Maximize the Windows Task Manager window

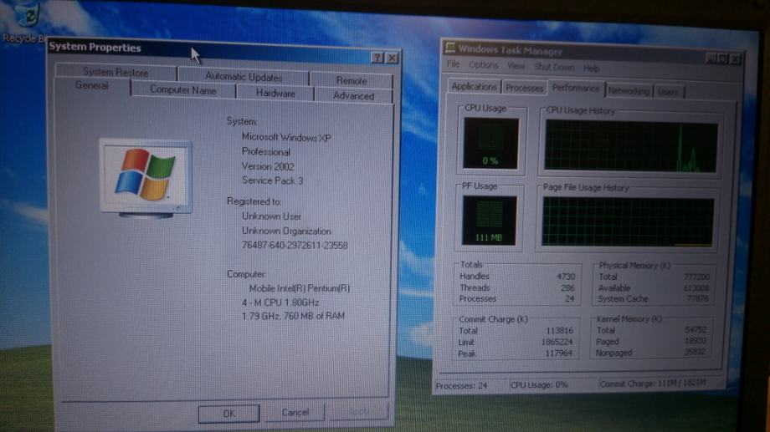pos(722,58)
